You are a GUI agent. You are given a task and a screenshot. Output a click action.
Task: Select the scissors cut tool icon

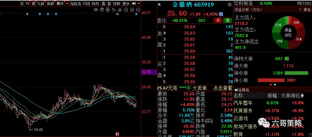coord(120,10)
